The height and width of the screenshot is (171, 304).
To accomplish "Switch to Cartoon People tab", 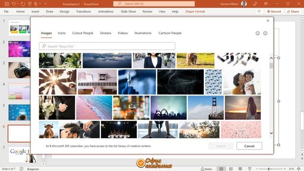I will 170,33.
